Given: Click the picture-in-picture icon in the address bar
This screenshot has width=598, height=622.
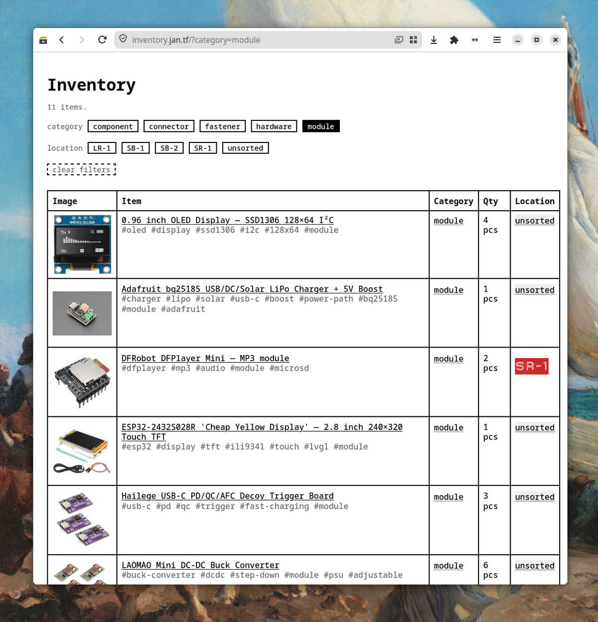Looking at the screenshot, I should 399,40.
